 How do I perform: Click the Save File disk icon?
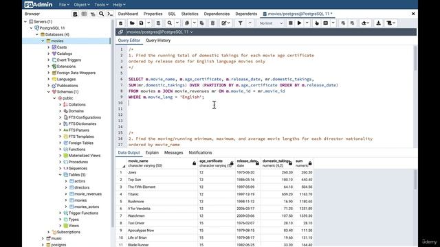click(142, 23)
